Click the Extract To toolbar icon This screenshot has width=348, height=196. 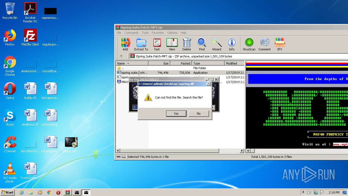click(x=141, y=44)
